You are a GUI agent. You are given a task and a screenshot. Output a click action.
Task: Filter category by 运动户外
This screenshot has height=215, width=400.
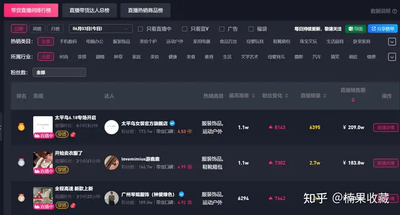(175, 41)
